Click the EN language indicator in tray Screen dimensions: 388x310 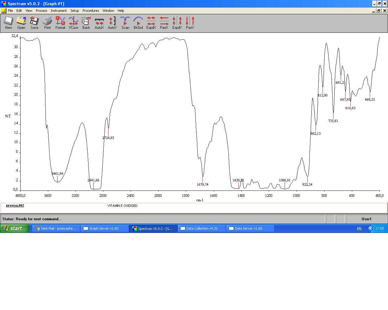[x=359, y=229]
